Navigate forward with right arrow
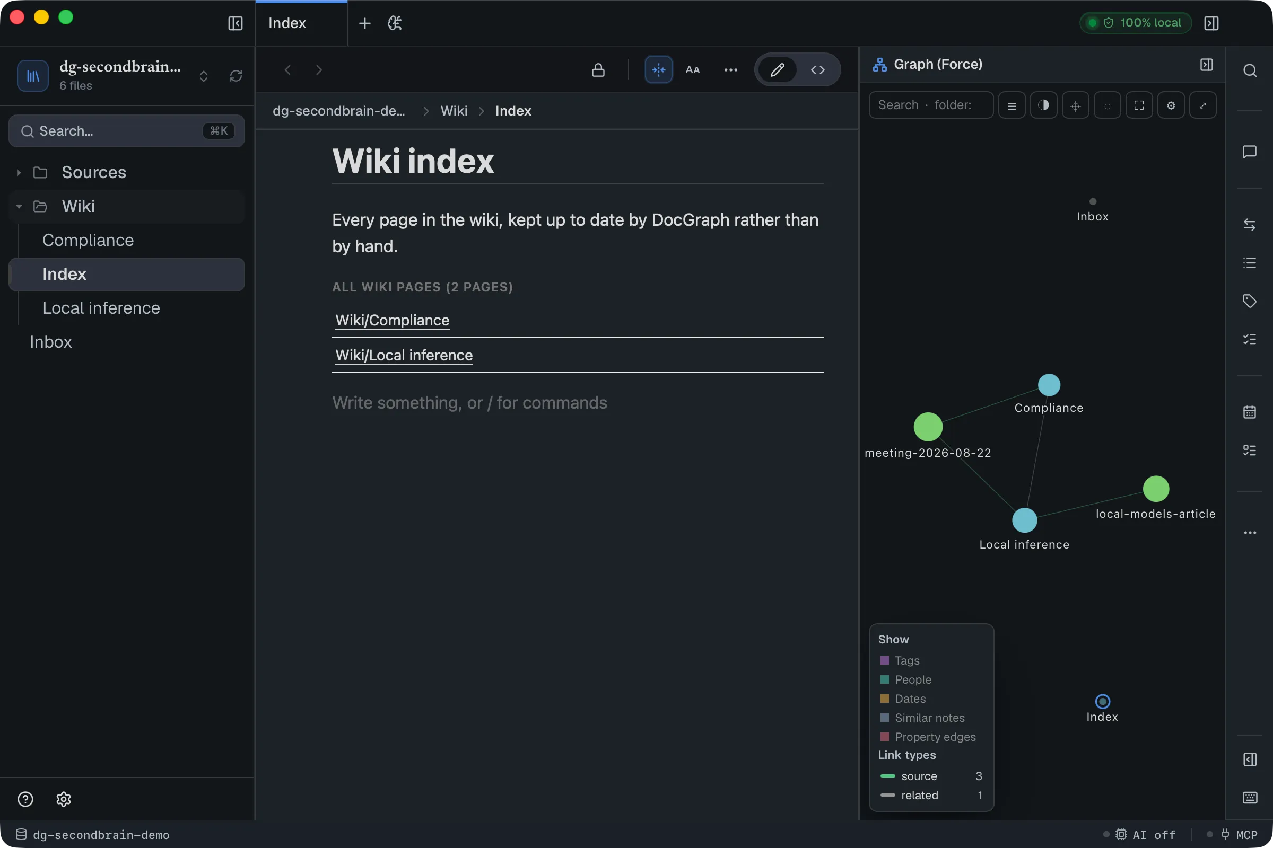This screenshot has height=848, width=1273. point(319,70)
